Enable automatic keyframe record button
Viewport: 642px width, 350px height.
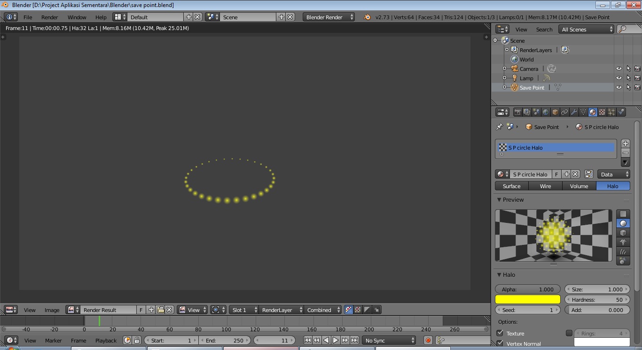(428, 340)
